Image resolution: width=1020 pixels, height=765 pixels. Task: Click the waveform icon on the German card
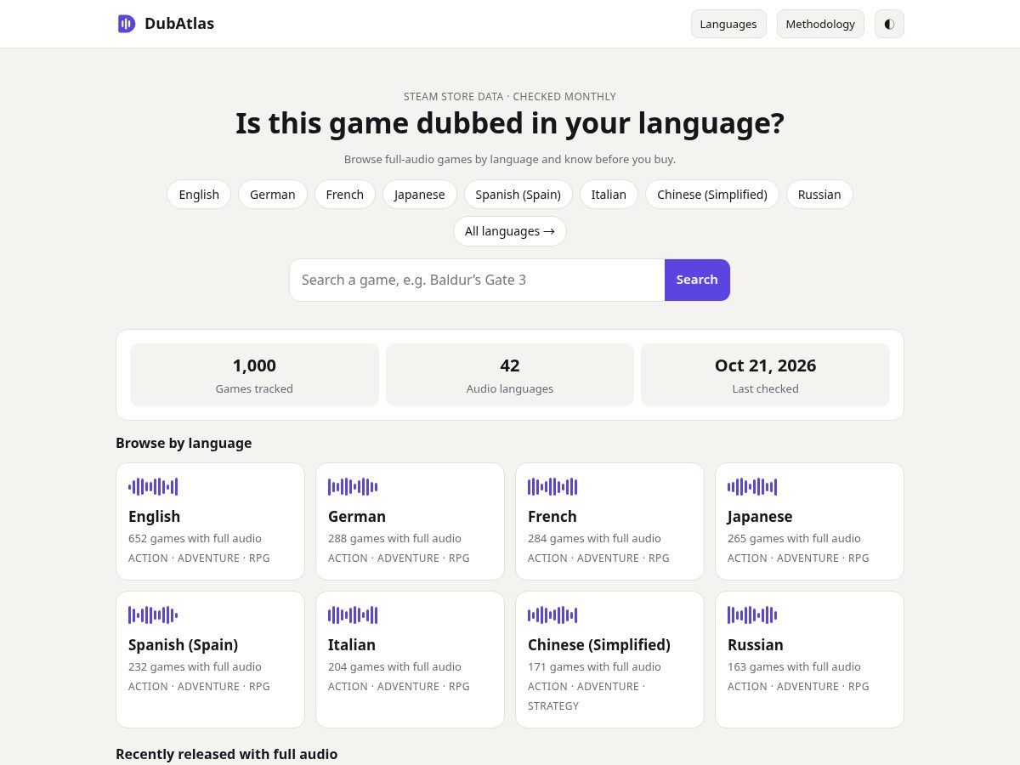coord(353,487)
